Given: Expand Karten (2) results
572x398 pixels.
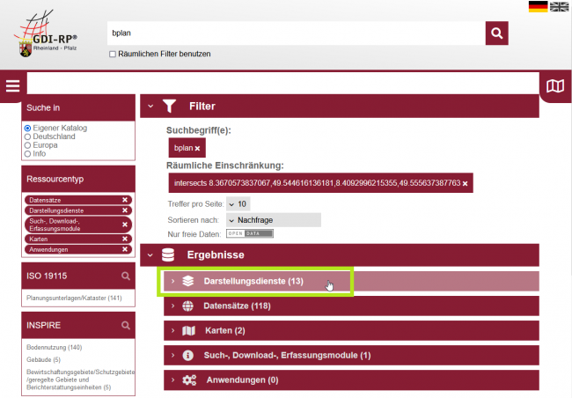Looking at the screenshot, I should [x=351, y=331].
